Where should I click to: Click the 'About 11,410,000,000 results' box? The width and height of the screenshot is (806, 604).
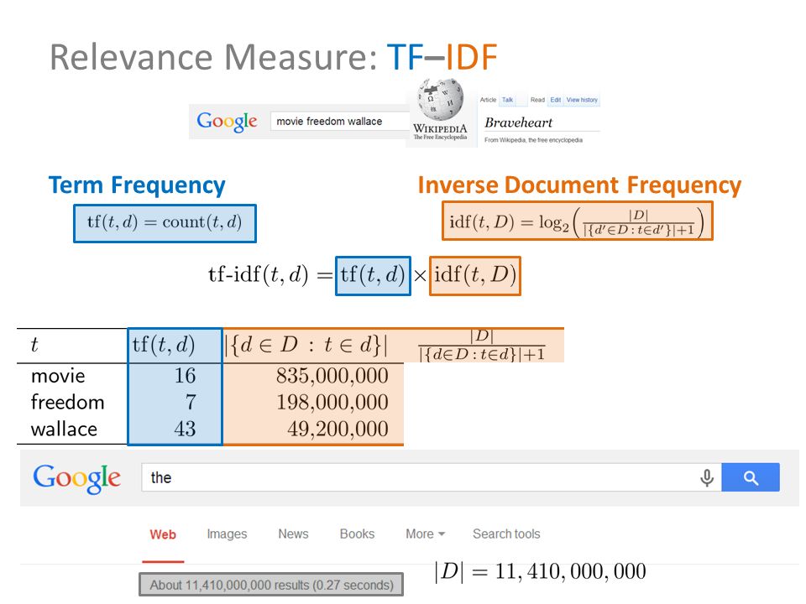(x=271, y=585)
